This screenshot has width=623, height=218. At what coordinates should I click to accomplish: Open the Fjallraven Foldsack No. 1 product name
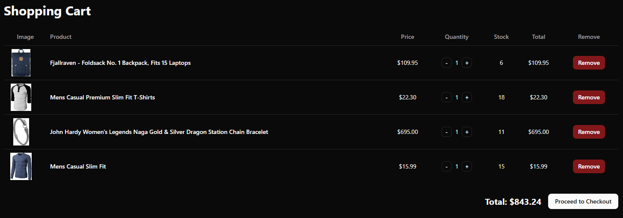120,63
